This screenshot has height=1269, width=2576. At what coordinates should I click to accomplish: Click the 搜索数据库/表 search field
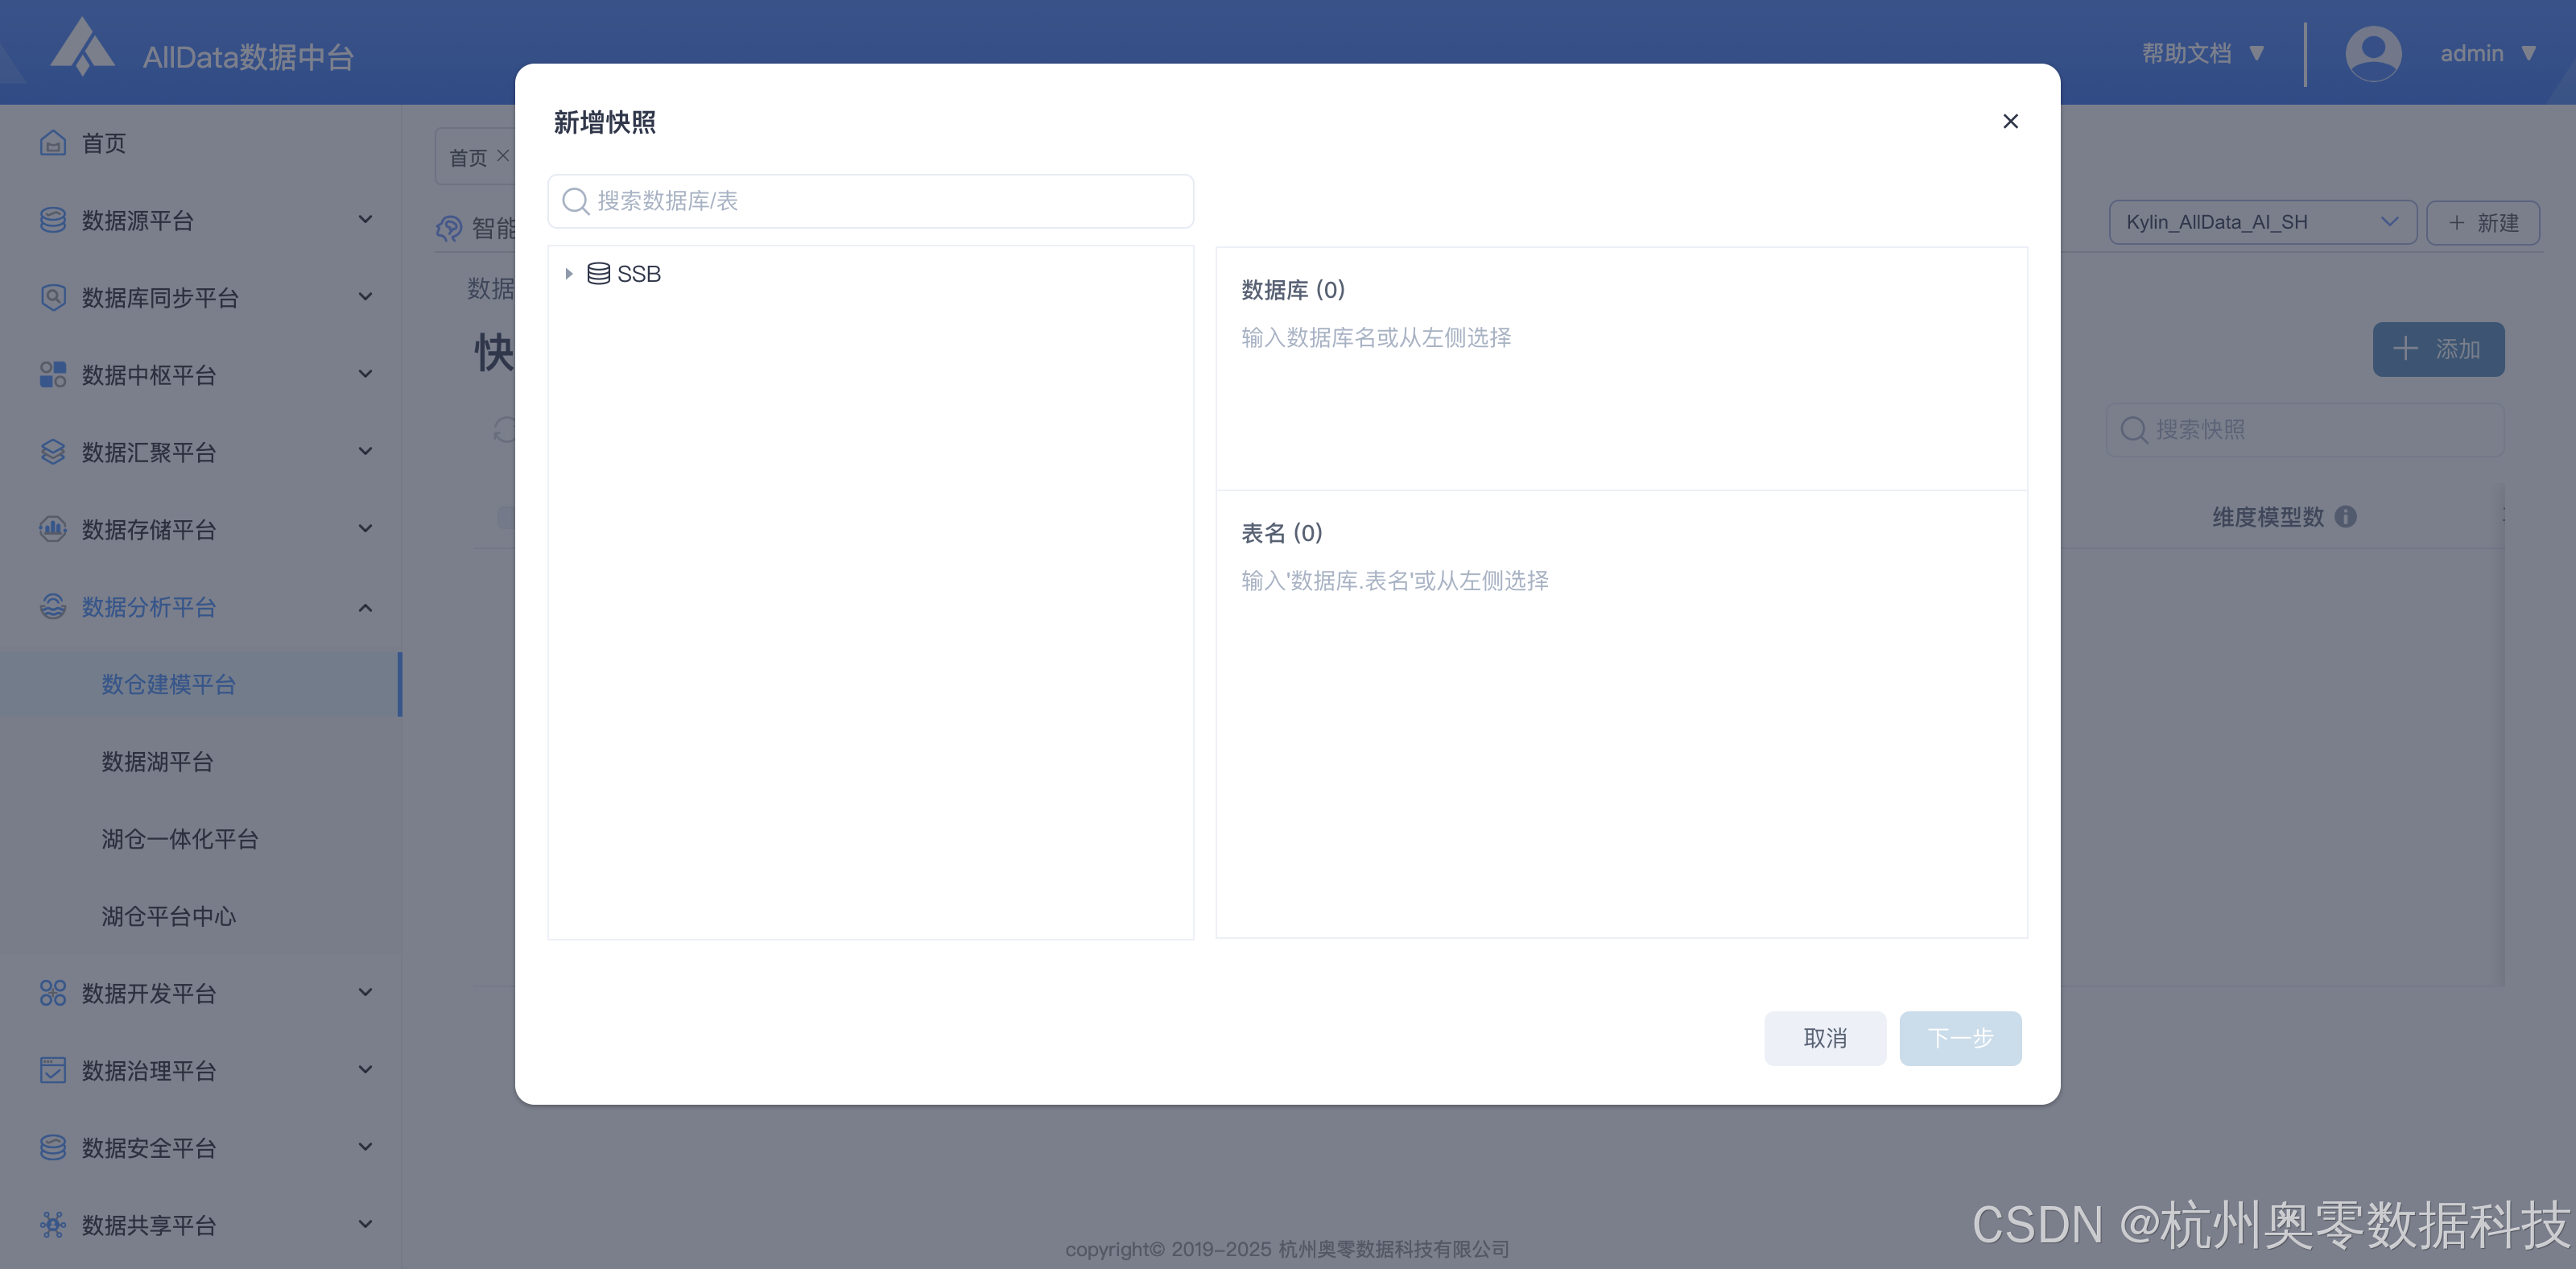point(870,201)
